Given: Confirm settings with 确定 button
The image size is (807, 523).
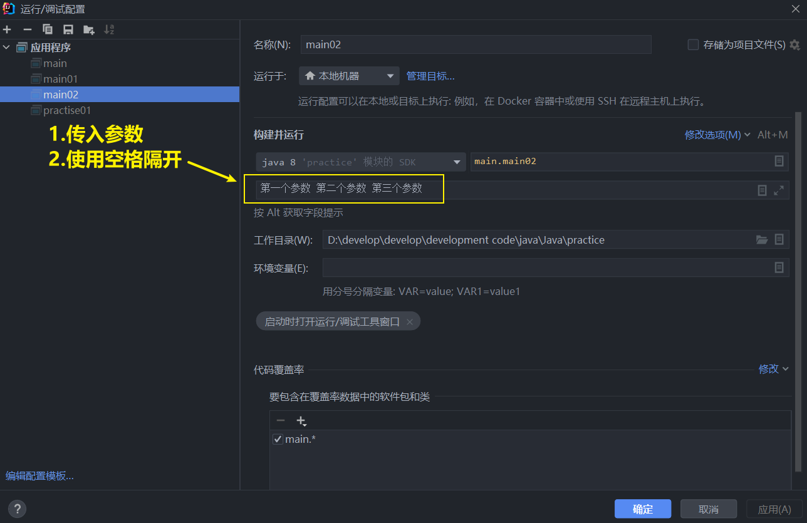Looking at the screenshot, I should [643, 509].
